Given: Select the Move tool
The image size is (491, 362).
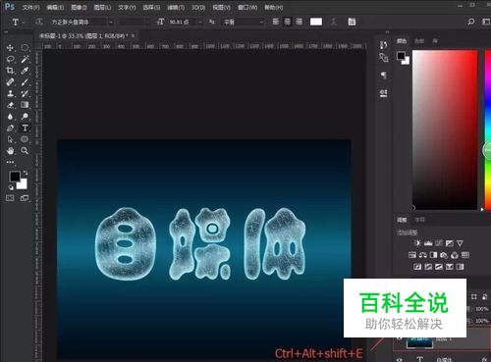Looking at the screenshot, I should (x=10, y=48).
